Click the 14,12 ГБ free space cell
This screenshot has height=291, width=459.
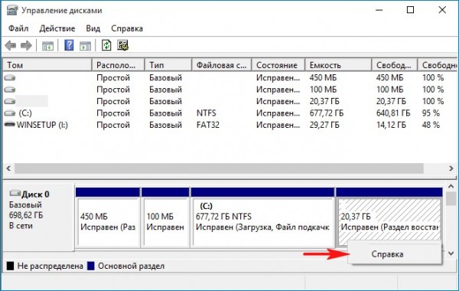click(391, 125)
